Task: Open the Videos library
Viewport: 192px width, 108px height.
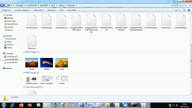Action: pos(9,48)
